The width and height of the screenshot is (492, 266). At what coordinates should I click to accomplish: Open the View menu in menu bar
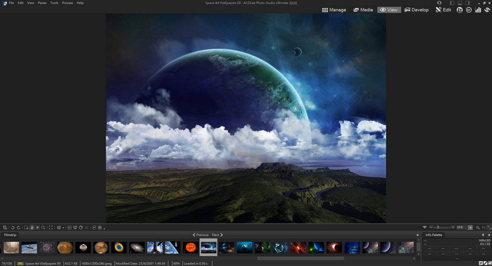tap(30, 3)
